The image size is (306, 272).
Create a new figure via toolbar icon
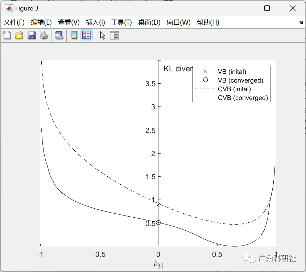(x=7, y=35)
